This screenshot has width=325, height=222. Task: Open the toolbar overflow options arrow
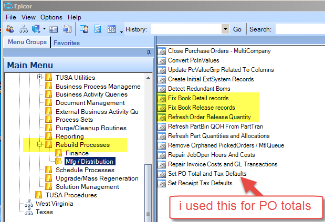[x=121, y=32]
